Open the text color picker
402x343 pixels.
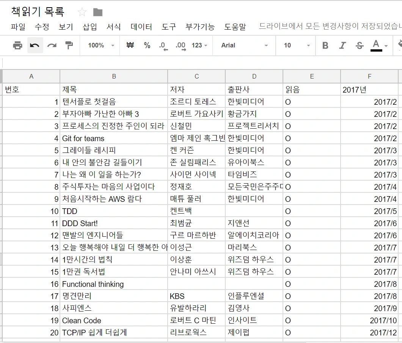point(376,45)
